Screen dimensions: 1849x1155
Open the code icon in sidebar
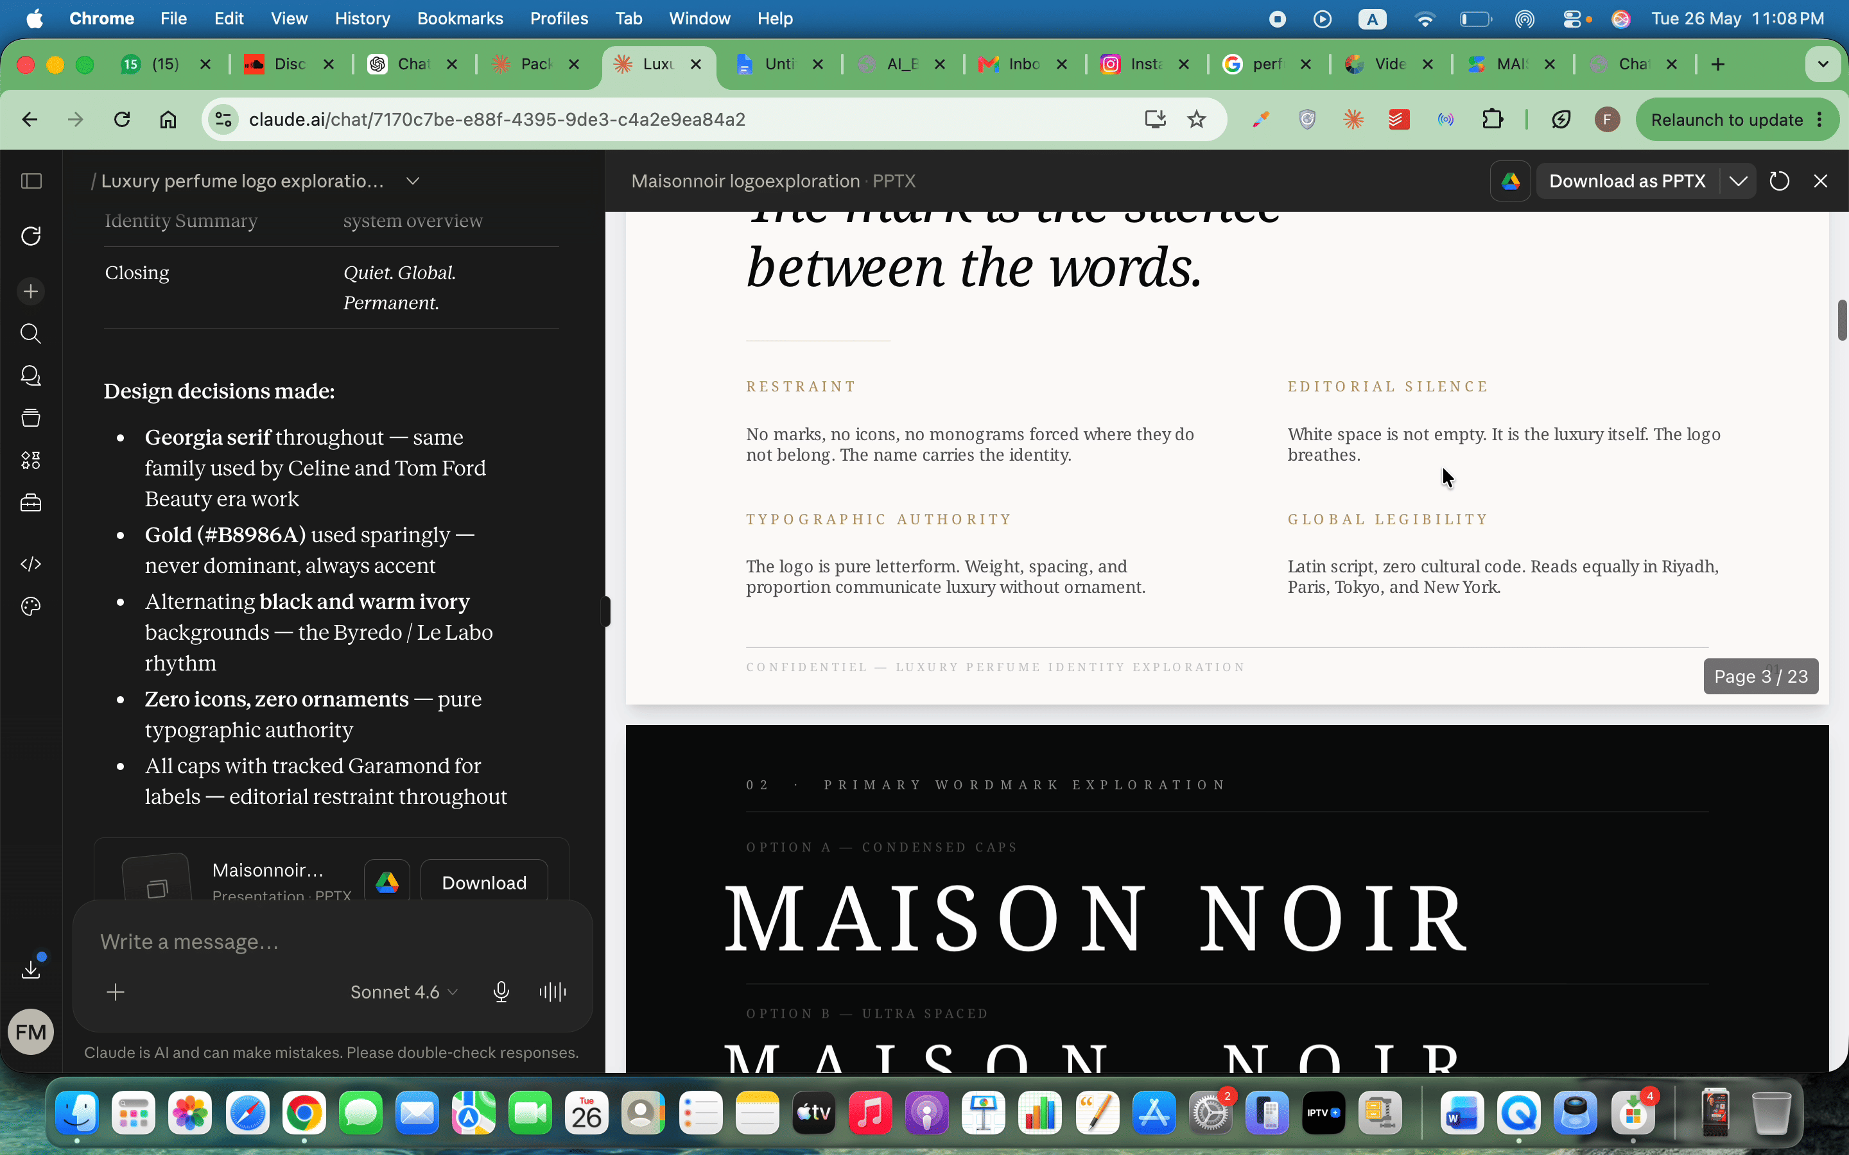31,564
